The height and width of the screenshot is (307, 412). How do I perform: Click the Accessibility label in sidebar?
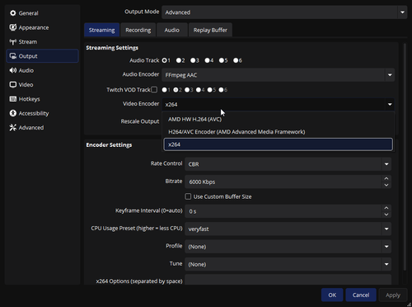[34, 113]
